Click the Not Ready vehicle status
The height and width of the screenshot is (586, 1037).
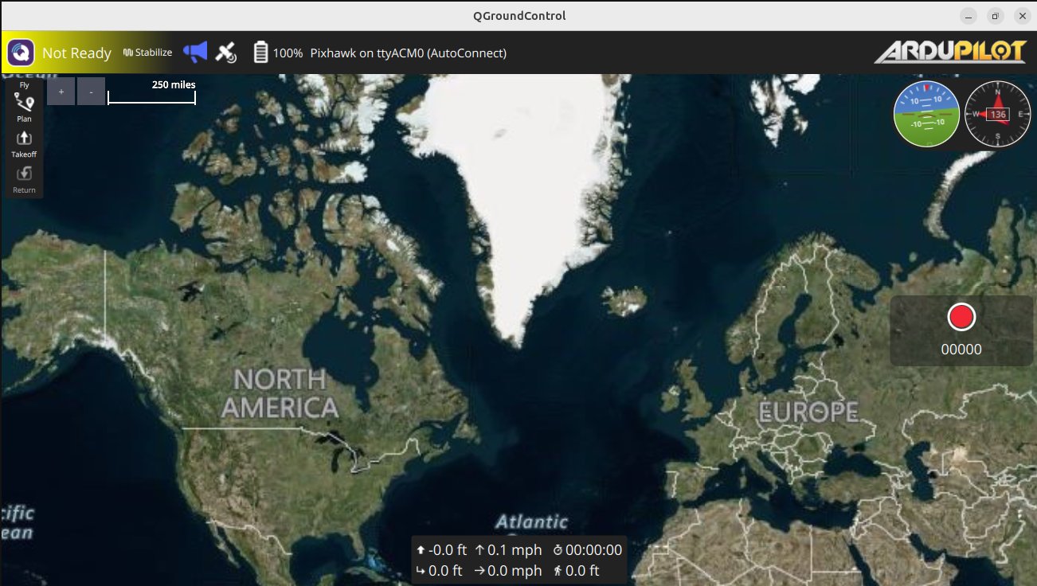(x=76, y=53)
